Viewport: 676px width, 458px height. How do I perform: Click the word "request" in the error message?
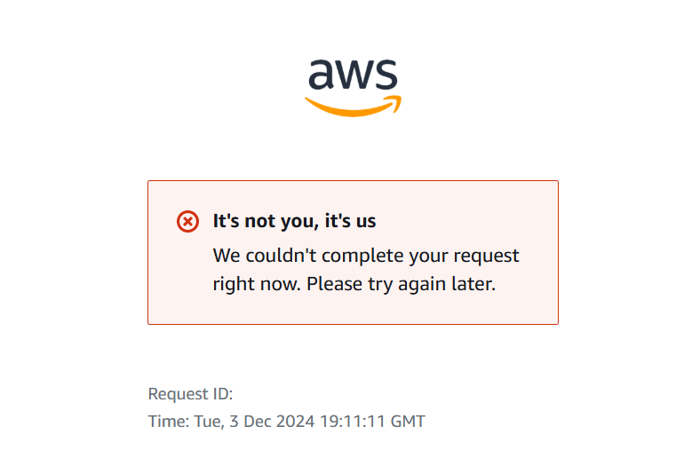487,256
